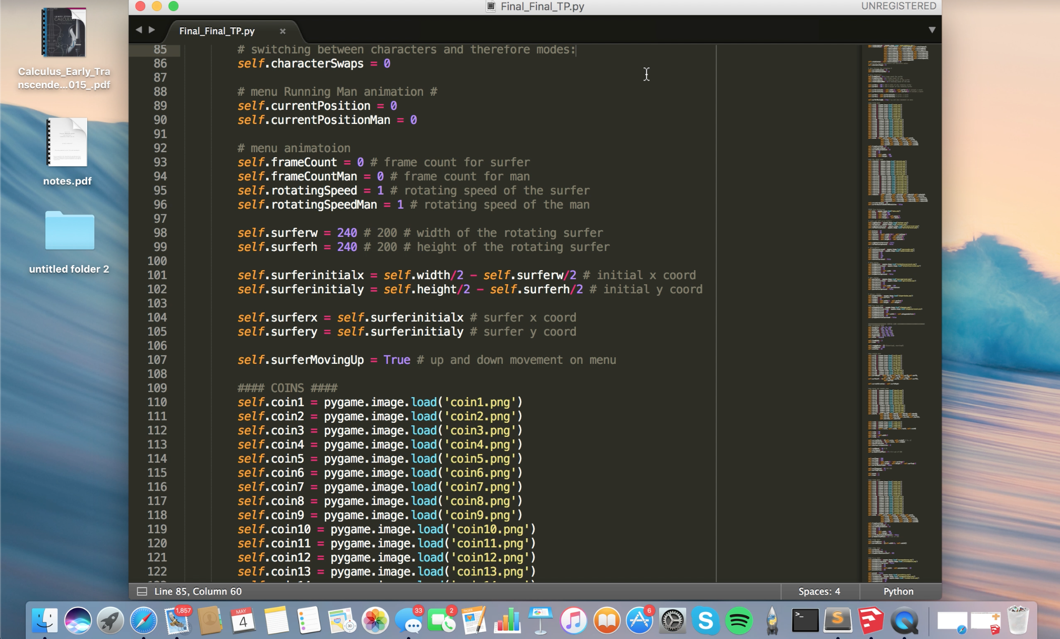Open System Preferences from the dock
The height and width of the screenshot is (639, 1060).
coord(672,620)
